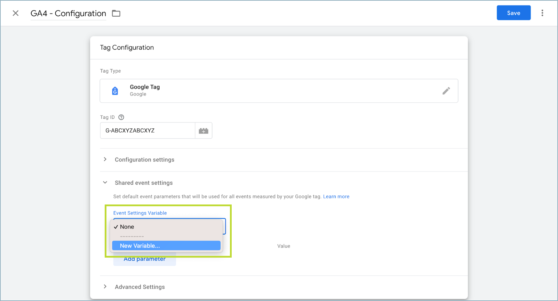Open the folder icon beside the tag name
Image resolution: width=558 pixels, height=301 pixels.
(116, 14)
